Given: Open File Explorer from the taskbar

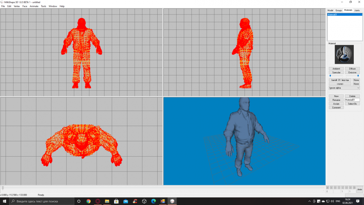Looking at the screenshot, I should (x=107, y=201).
